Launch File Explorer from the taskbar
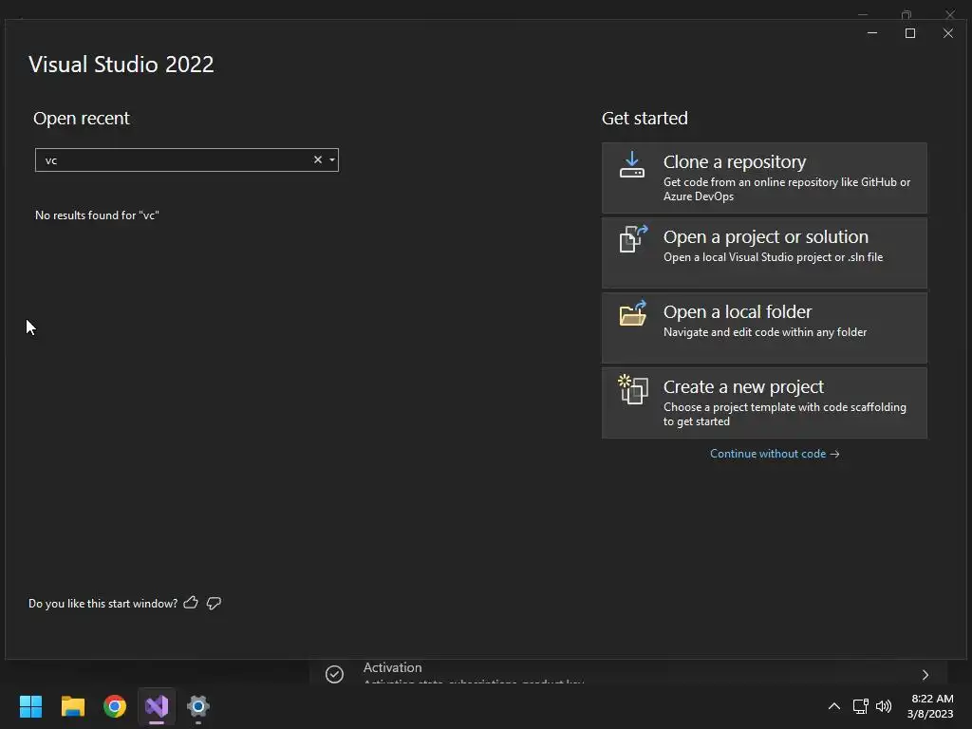 point(72,706)
